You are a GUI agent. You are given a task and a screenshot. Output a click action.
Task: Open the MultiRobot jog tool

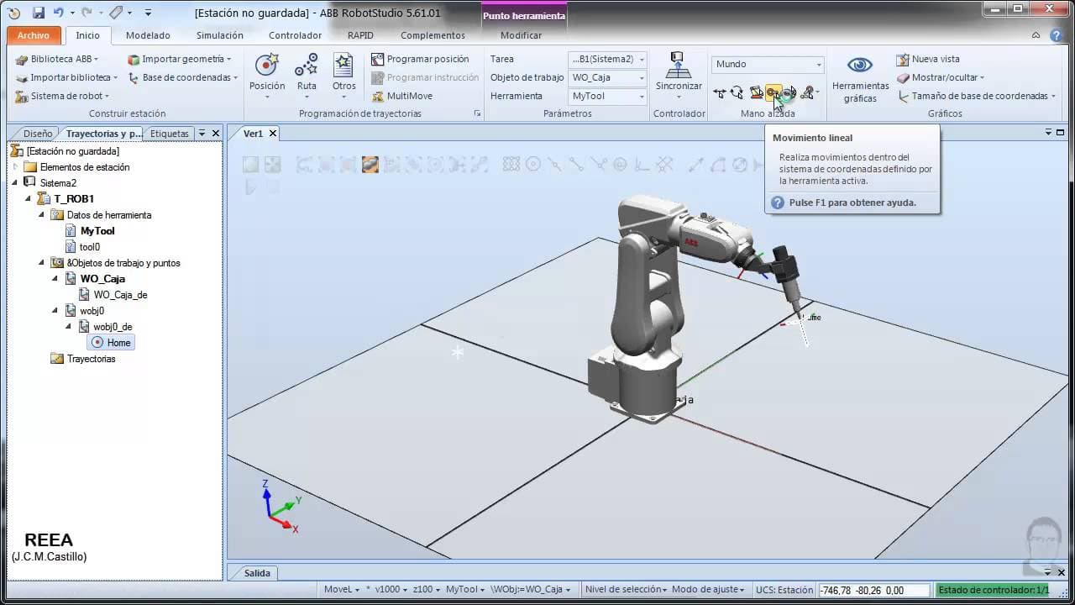click(808, 92)
